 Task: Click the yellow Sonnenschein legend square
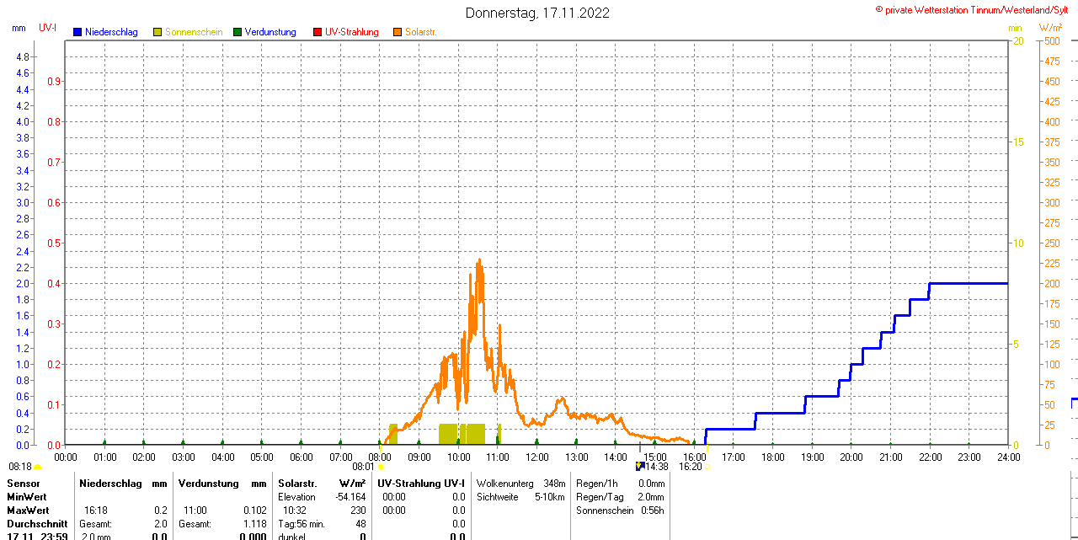click(157, 32)
